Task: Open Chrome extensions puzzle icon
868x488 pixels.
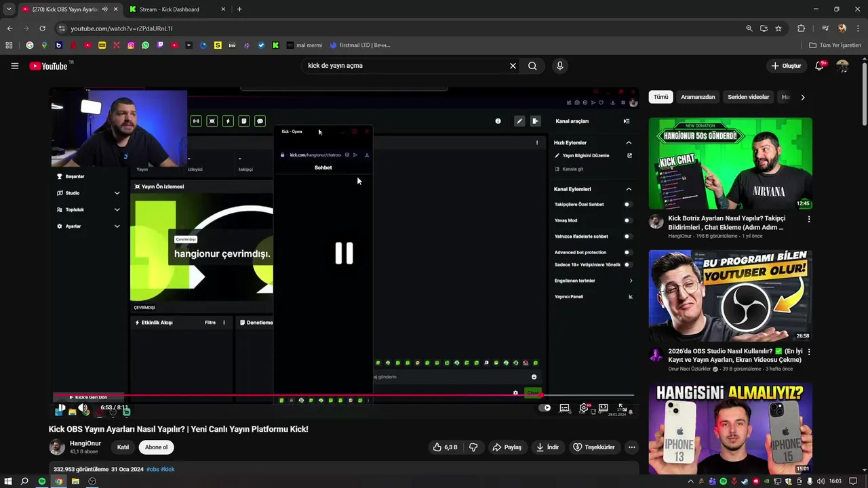Action: pyautogui.click(x=801, y=28)
